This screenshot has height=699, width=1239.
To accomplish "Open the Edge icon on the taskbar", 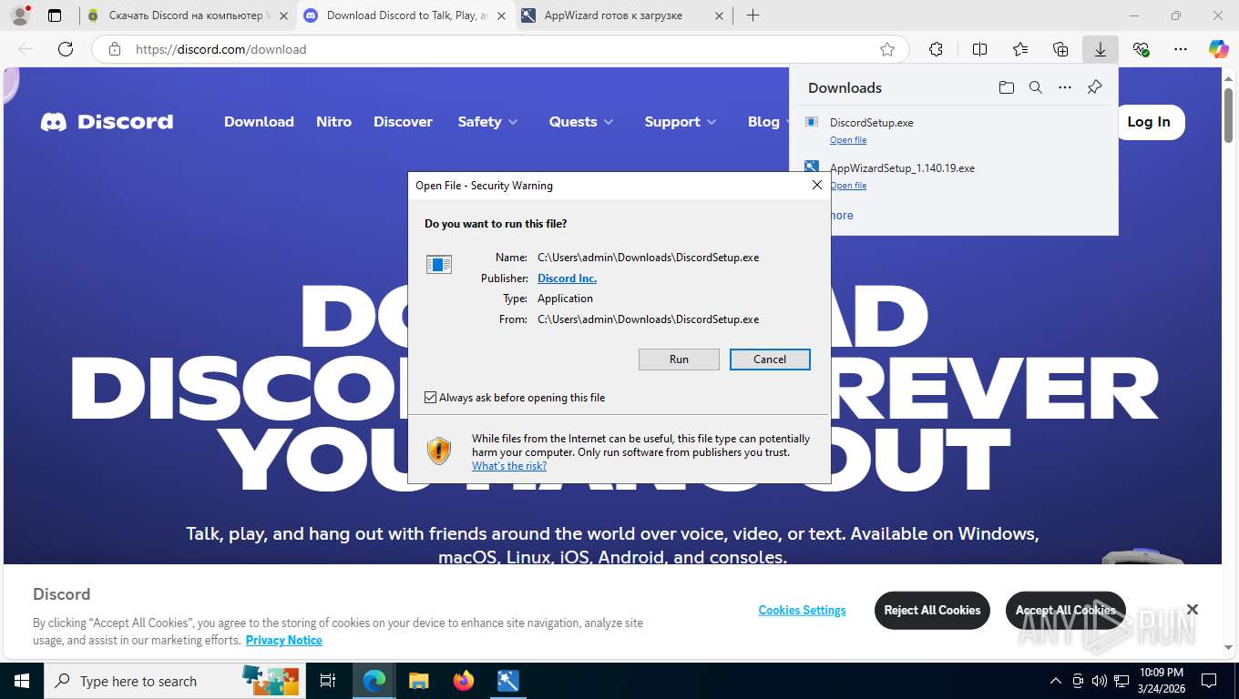I will [374, 681].
